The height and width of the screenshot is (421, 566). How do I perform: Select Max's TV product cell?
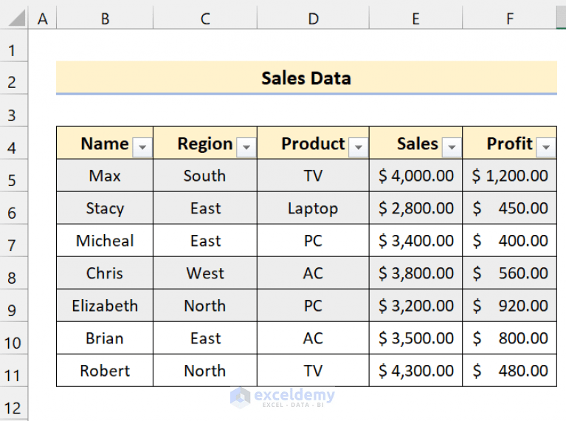pyautogui.click(x=313, y=176)
